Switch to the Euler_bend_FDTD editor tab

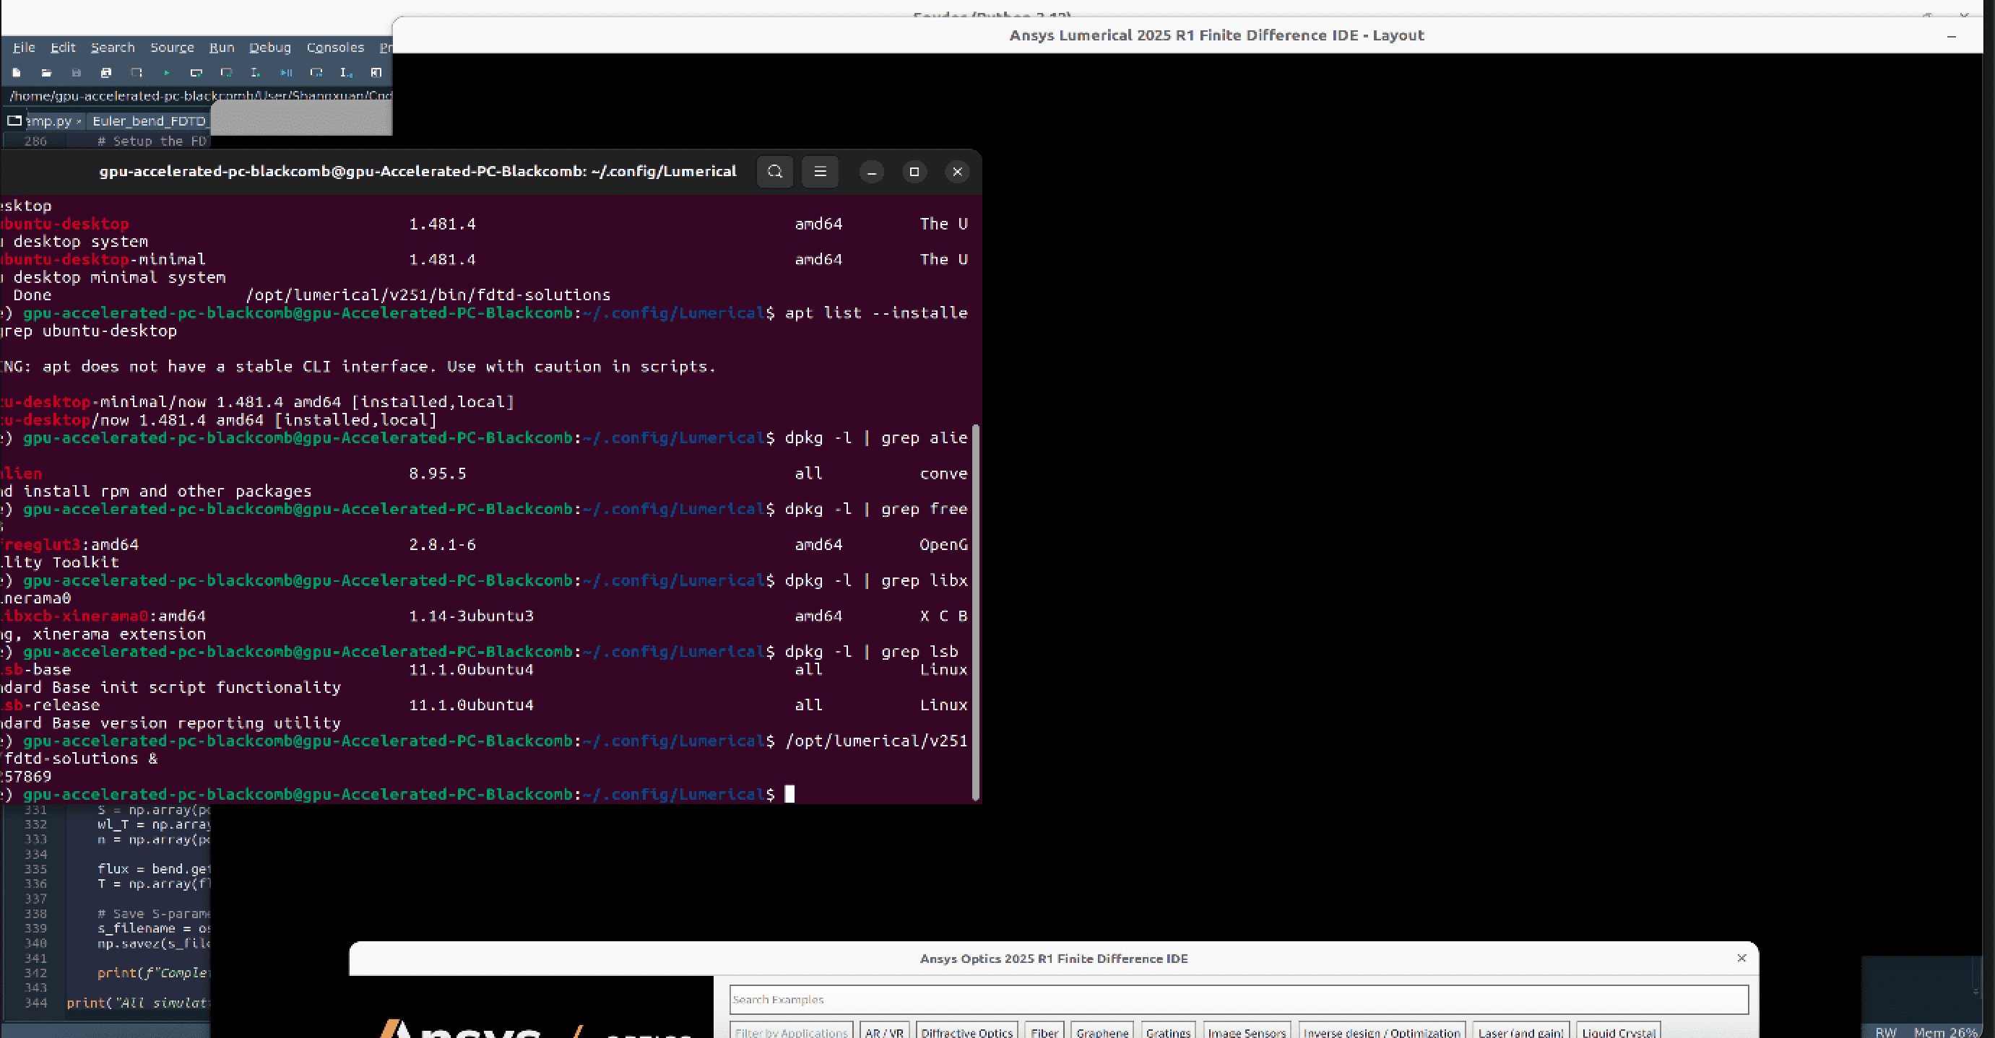click(149, 121)
